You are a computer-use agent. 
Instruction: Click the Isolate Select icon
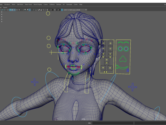point(35,10)
